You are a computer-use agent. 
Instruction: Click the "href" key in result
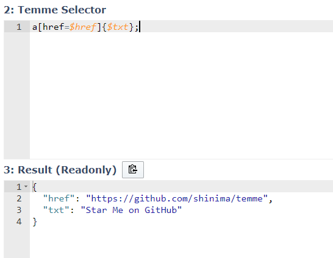(59, 198)
